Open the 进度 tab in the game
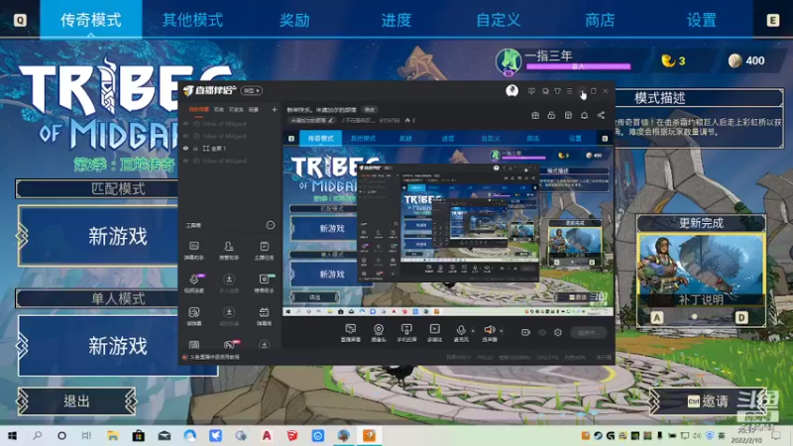This screenshot has width=793, height=446. point(396,20)
